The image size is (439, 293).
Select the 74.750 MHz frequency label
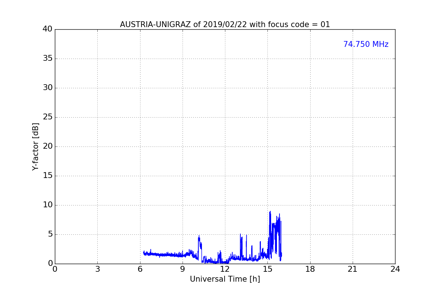pos(366,44)
